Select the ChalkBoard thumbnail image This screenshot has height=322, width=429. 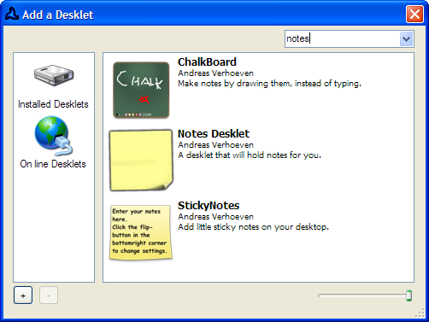pyautogui.click(x=141, y=90)
